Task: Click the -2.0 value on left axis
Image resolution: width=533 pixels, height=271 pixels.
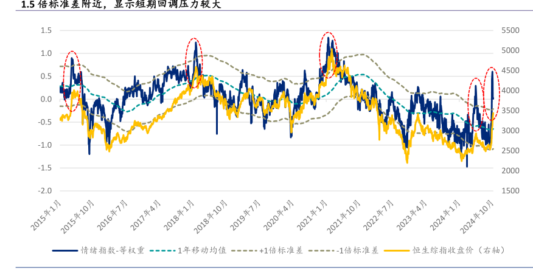Action: [45, 191]
